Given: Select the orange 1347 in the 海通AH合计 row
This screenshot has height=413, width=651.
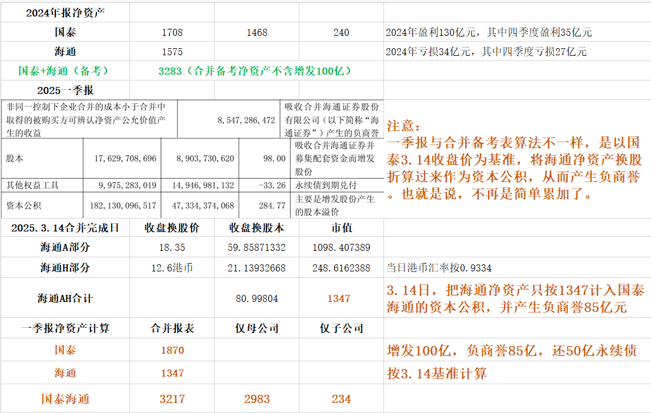Looking at the screenshot, I should tap(339, 298).
